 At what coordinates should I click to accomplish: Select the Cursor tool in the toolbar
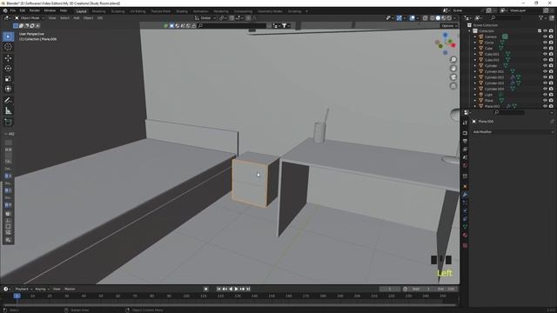pos(8,47)
